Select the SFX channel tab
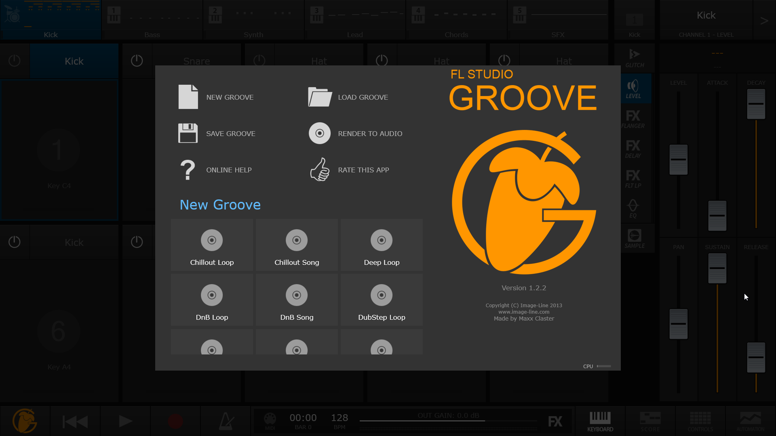 click(x=558, y=20)
